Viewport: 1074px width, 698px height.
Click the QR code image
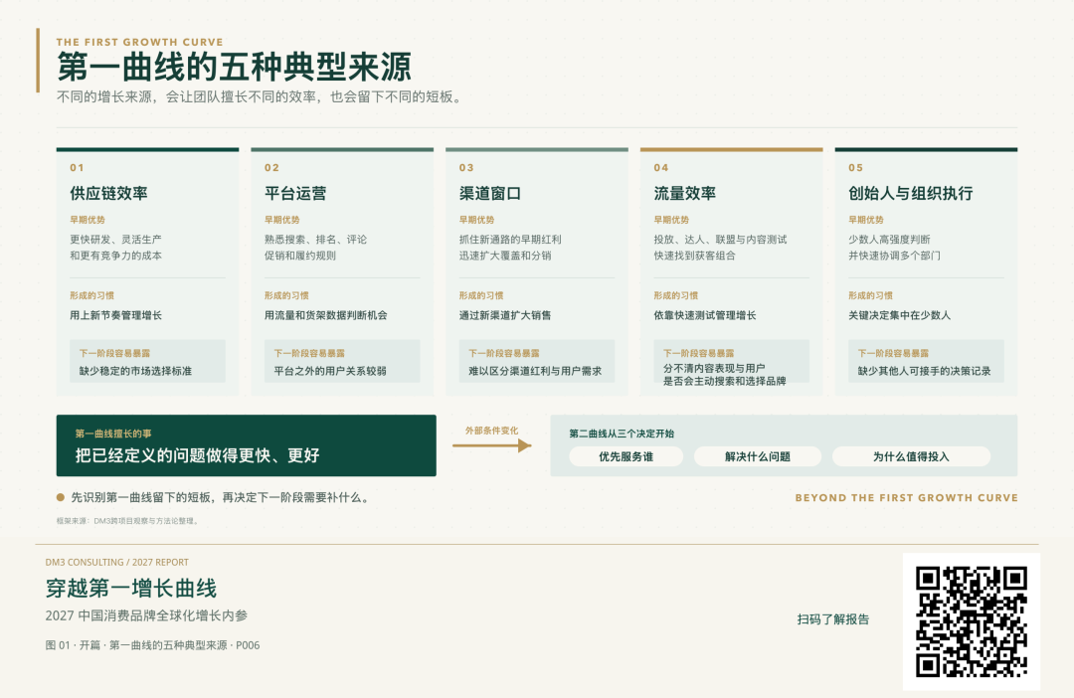tap(972, 622)
